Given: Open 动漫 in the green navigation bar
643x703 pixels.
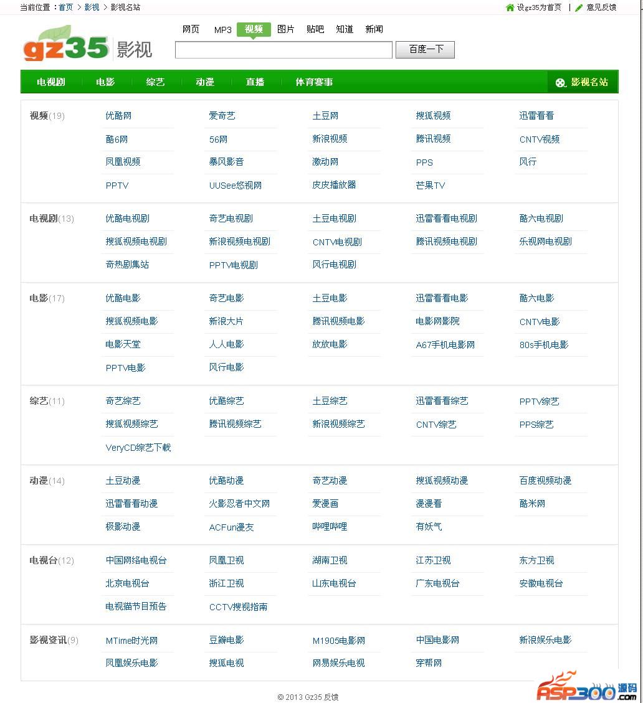Looking at the screenshot, I should tap(205, 82).
